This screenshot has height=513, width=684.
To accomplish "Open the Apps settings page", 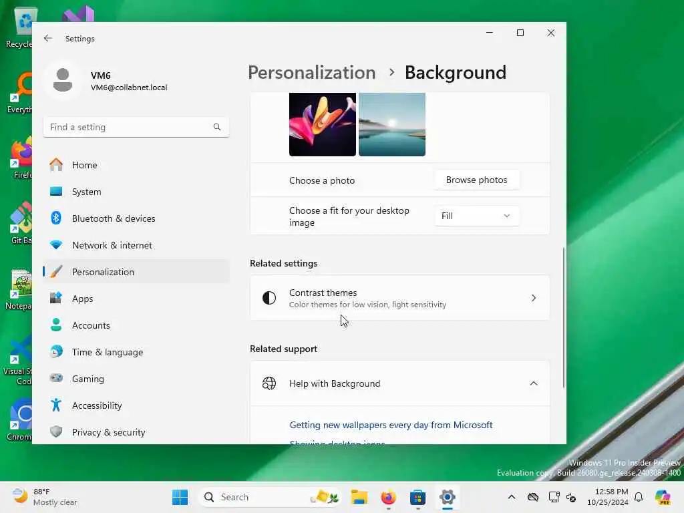I will coord(136,299).
